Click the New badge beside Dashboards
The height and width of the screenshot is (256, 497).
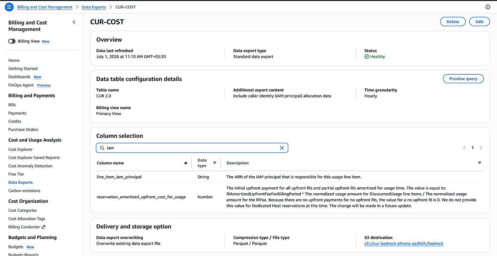[x=37, y=77]
